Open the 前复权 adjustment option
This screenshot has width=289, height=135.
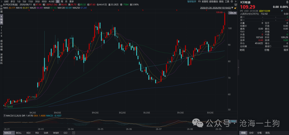click(205, 2)
